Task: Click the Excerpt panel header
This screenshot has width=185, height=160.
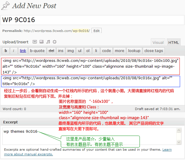Action: (x=93, y=122)
